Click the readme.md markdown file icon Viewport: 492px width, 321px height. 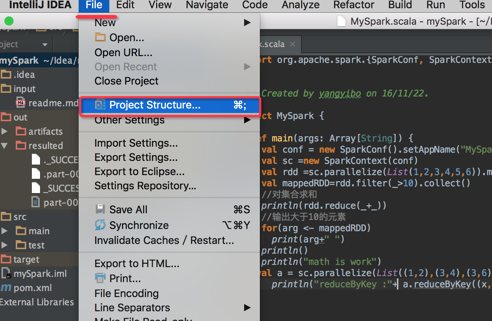(x=20, y=103)
